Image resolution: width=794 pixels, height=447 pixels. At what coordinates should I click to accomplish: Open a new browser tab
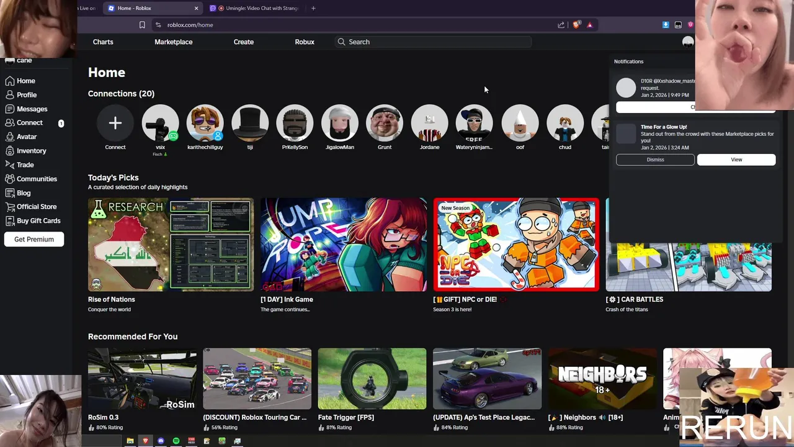tap(313, 8)
